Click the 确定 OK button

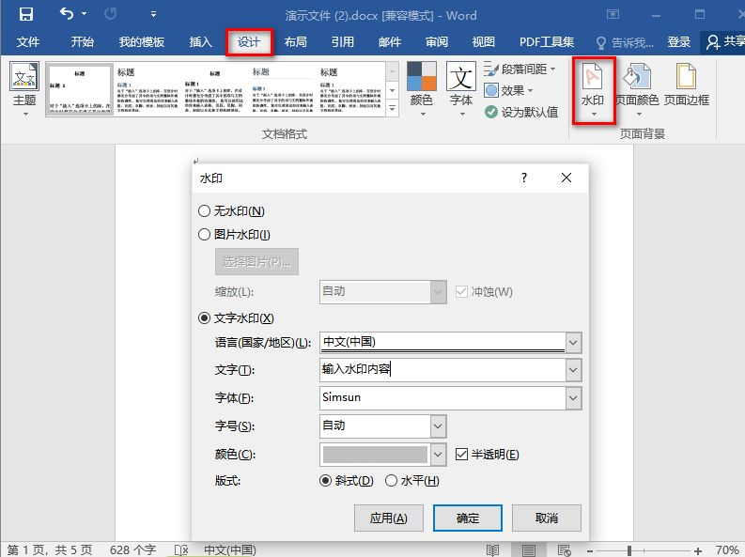coord(468,518)
